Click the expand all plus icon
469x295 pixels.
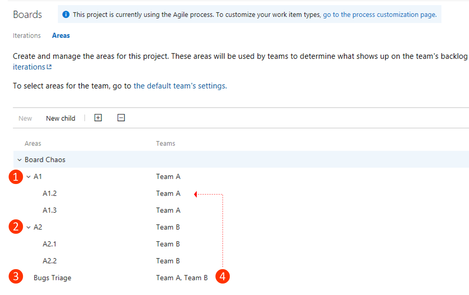tap(98, 118)
